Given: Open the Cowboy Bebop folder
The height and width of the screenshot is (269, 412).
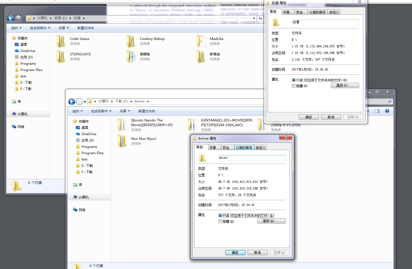Looking at the screenshot, I should point(145,41).
